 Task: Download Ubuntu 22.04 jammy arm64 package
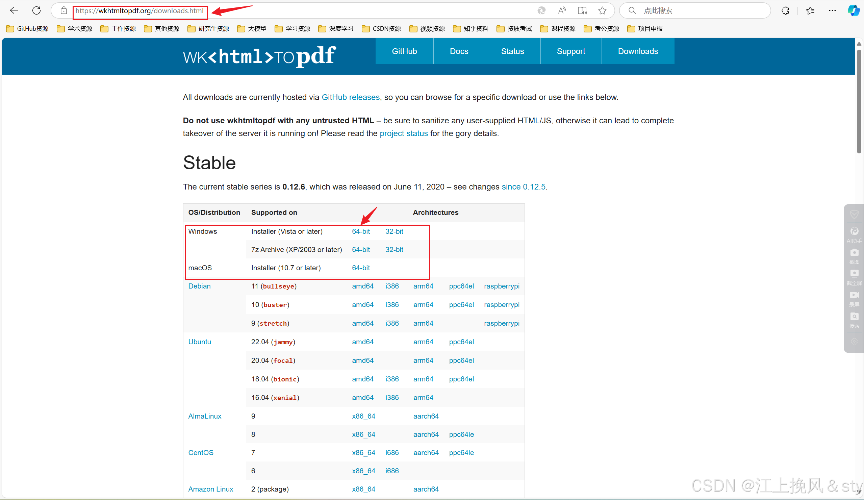pyautogui.click(x=423, y=342)
